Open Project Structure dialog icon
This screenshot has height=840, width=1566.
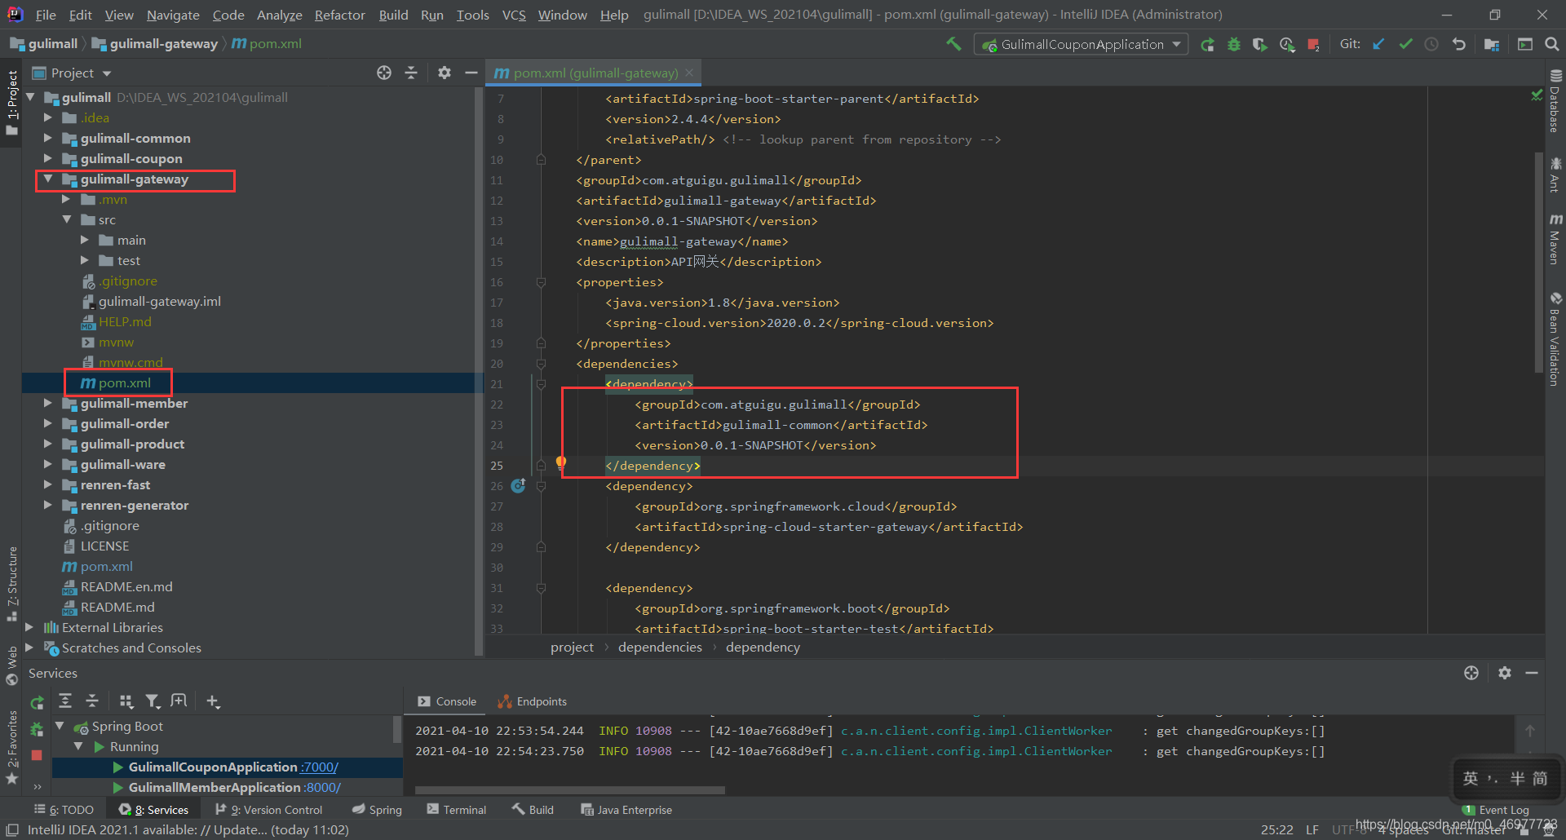tap(1492, 44)
